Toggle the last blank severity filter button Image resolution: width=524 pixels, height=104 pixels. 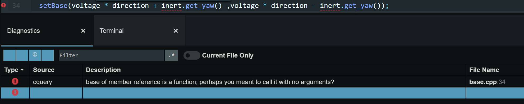[x=48, y=55]
